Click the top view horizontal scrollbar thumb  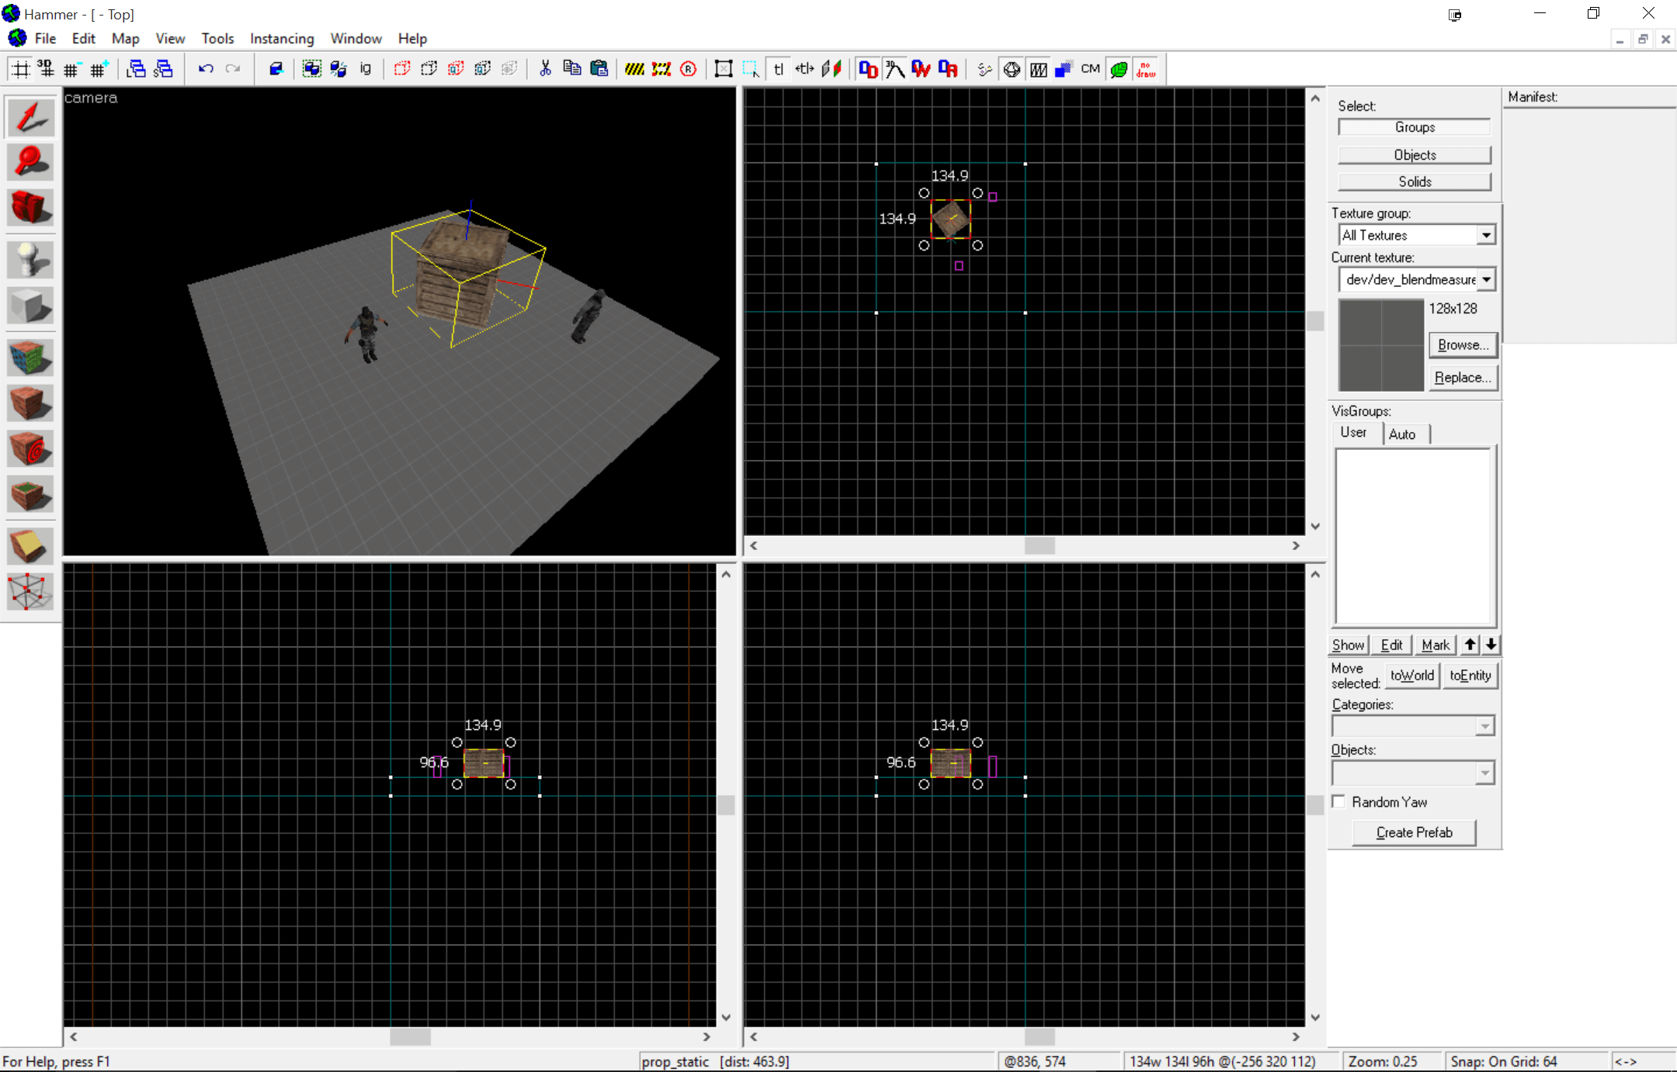click(x=1040, y=545)
